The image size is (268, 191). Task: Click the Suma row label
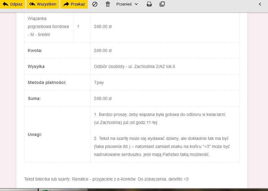34,98
